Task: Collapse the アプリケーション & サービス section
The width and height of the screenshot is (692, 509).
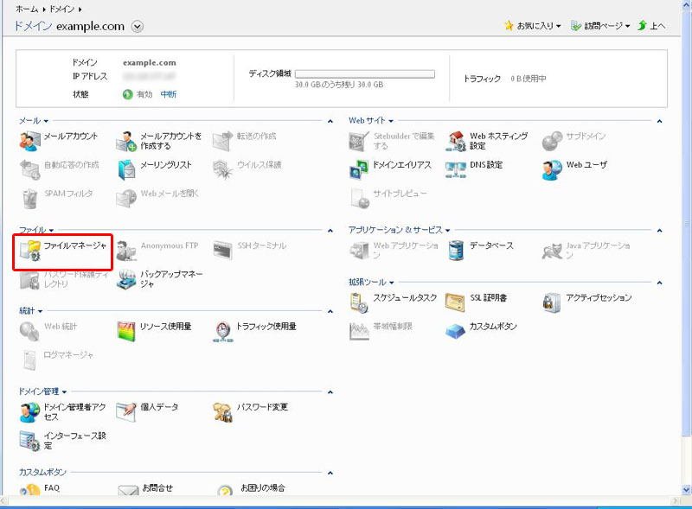Action: tap(659, 230)
